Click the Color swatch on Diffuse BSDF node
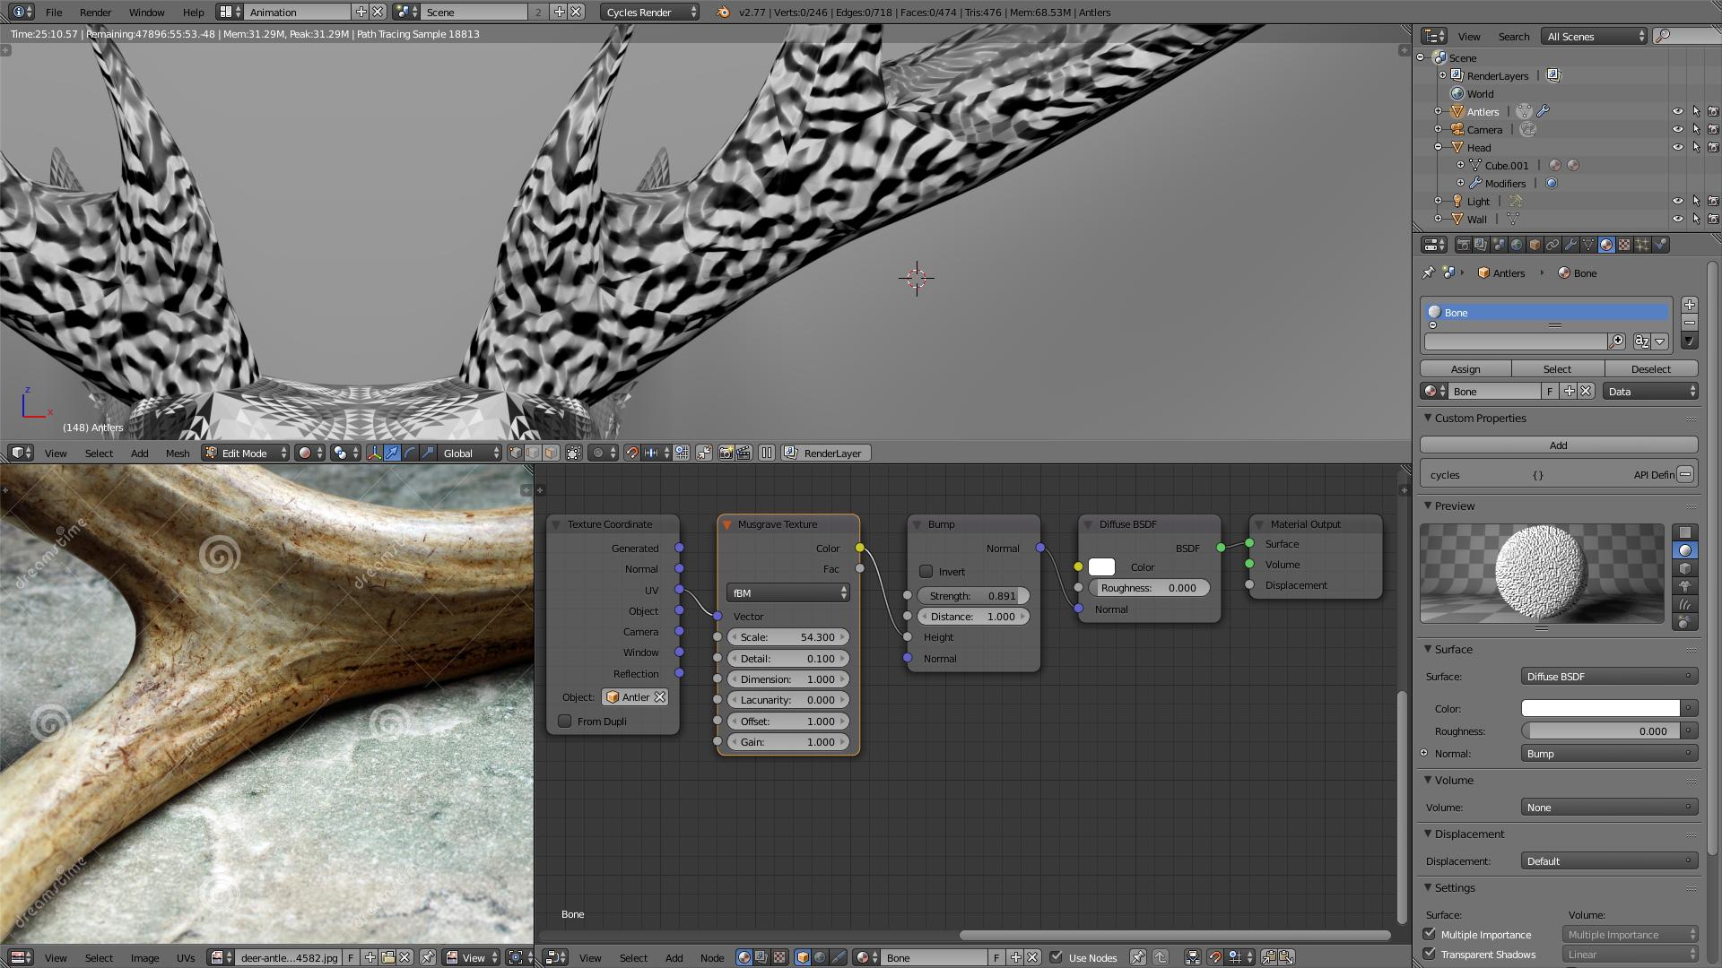Image resolution: width=1722 pixels, height=968 pixels. click(x=1100, y=566)
